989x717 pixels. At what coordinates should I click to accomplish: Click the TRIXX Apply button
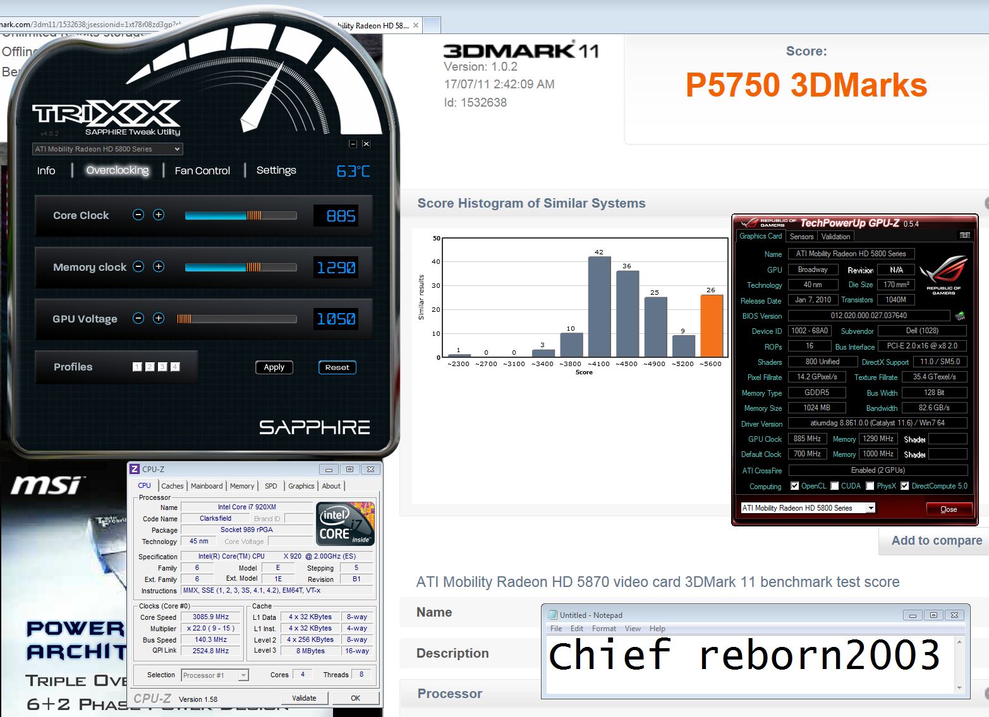tap(274, 367)
